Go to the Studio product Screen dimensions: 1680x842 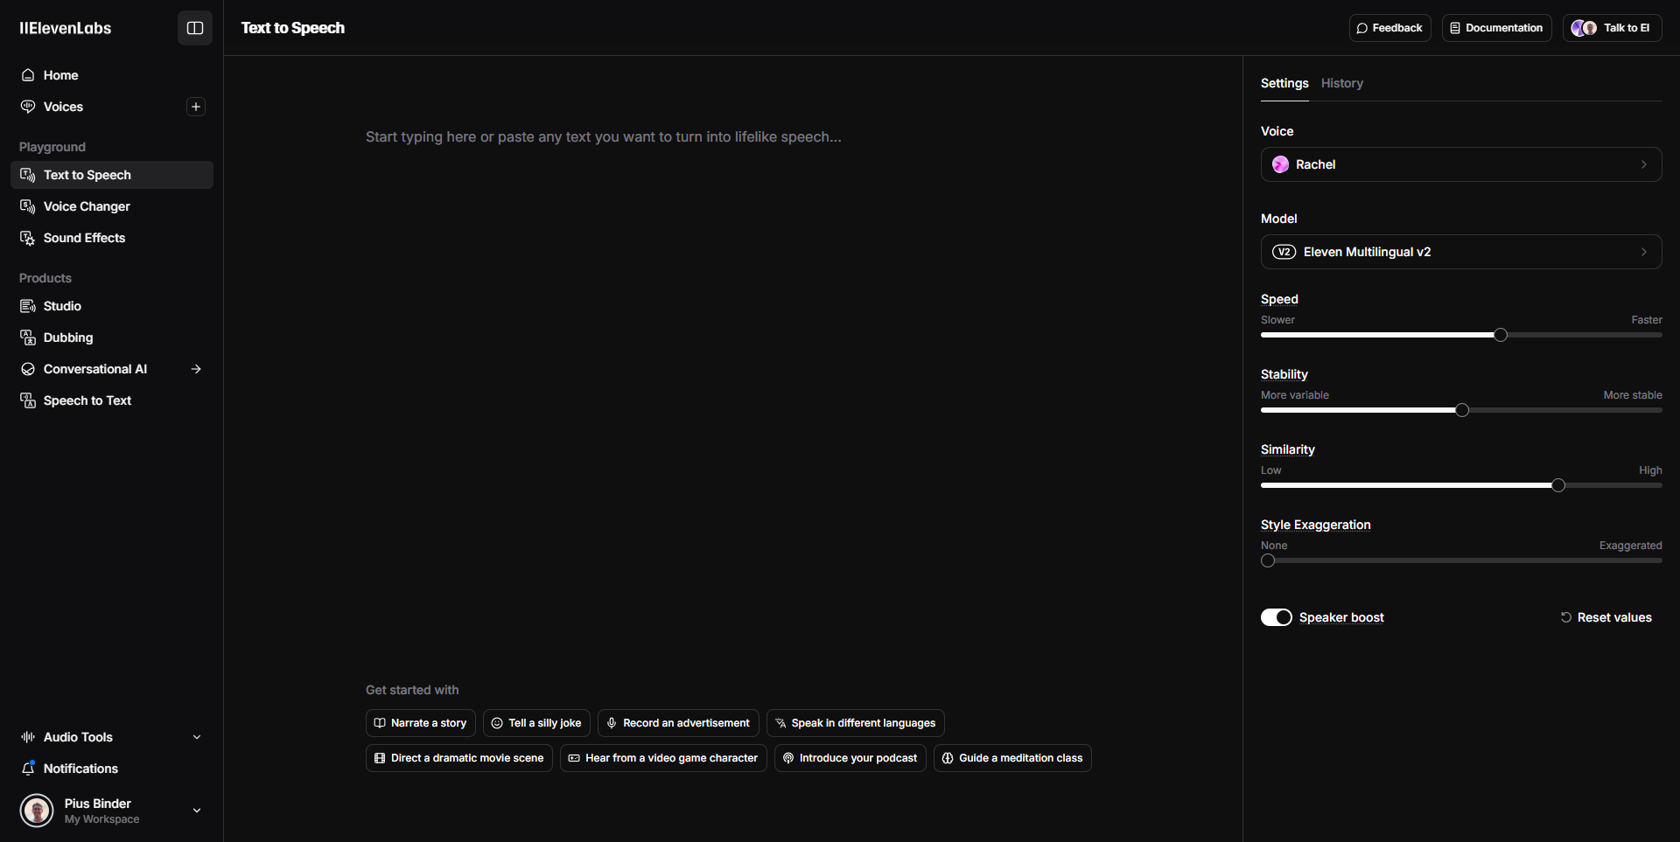(x=62, y=306)
